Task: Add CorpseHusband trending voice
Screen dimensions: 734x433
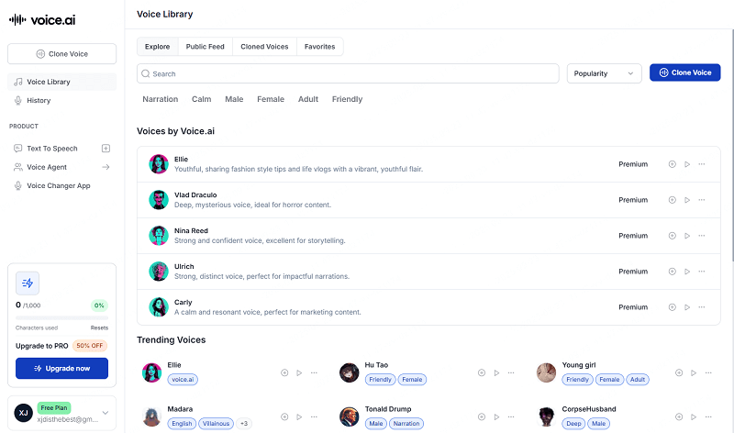Action: (679, 417)
